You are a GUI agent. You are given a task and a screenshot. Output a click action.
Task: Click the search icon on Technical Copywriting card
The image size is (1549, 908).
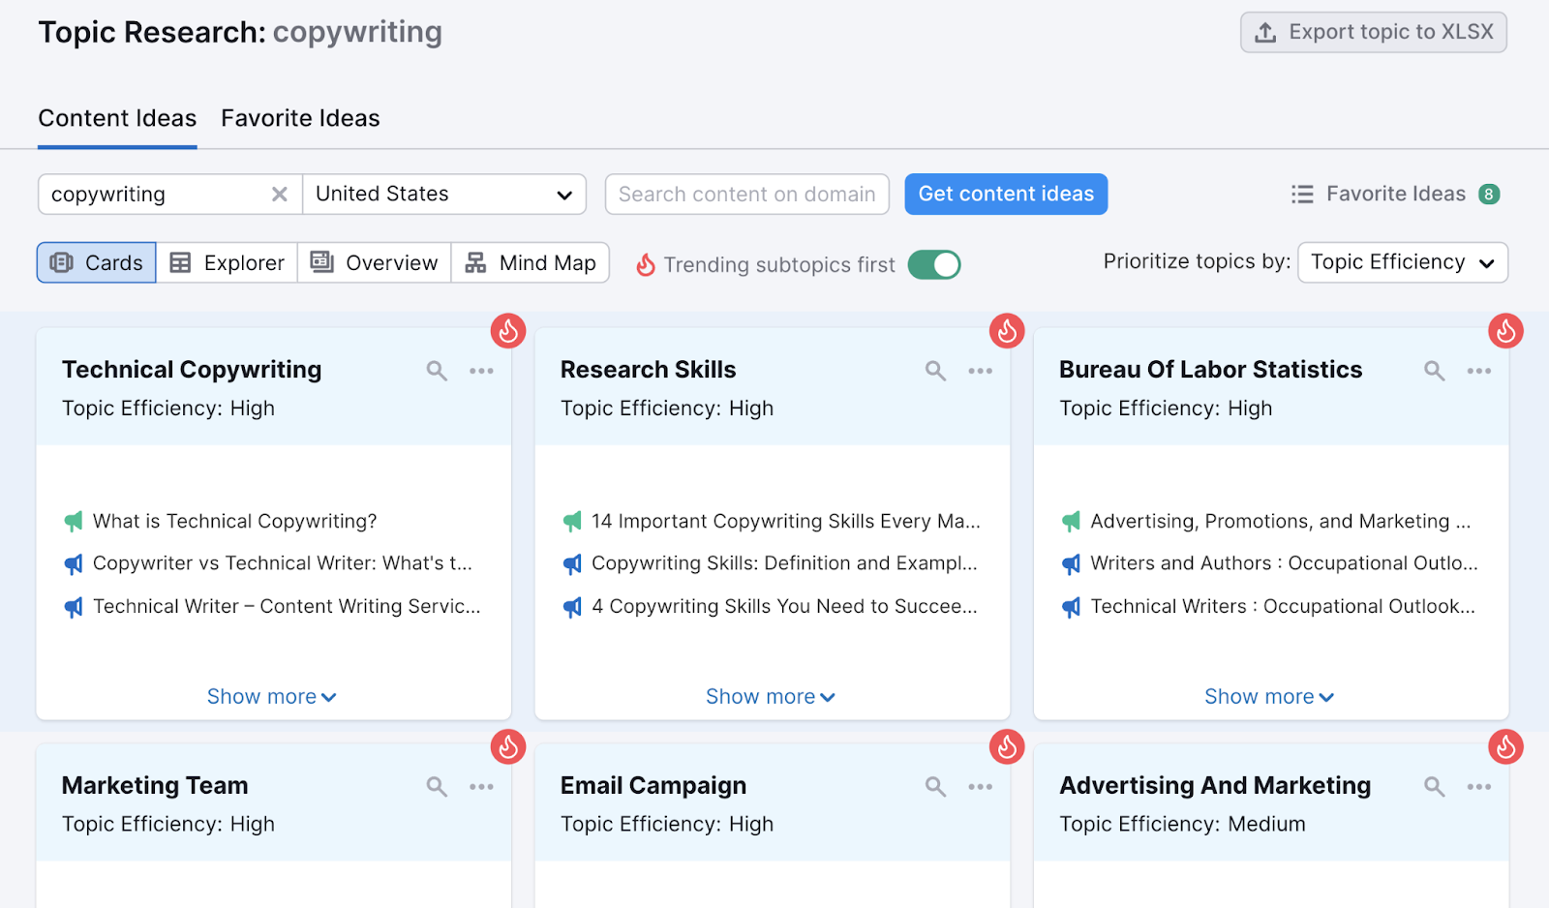tap(437, 371)
